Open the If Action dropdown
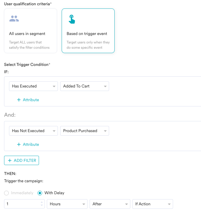The width and height of the screenshot is (201, 212). [x=153, y=204]
